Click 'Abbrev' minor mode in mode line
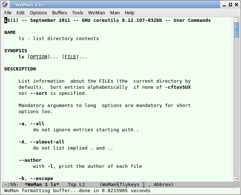The height and width of the screenshot is (195, 241). coord(162,184)
